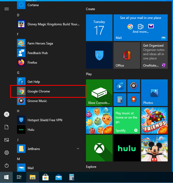Jump via the letter G header

click(x=18, y=73)
